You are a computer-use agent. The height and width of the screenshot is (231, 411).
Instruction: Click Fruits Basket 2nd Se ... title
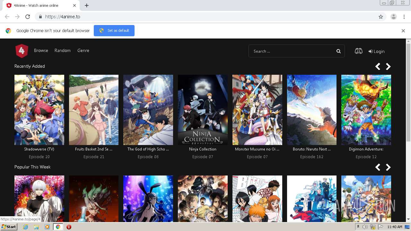(94, 149)
